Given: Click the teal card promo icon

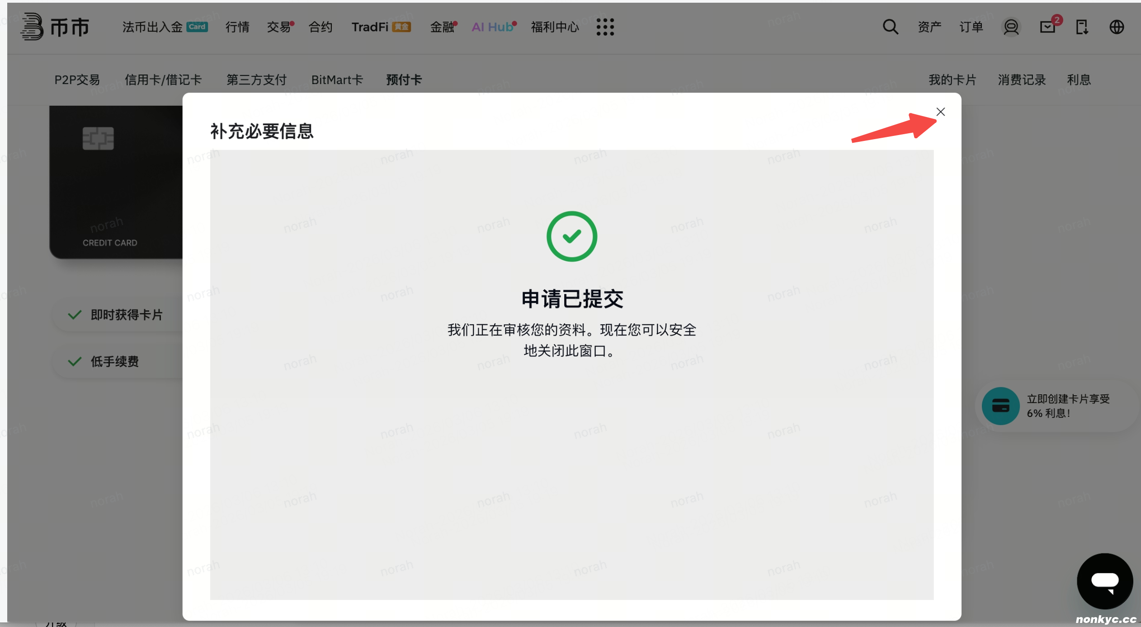Looking at the screenshot, I should 1000,406.
